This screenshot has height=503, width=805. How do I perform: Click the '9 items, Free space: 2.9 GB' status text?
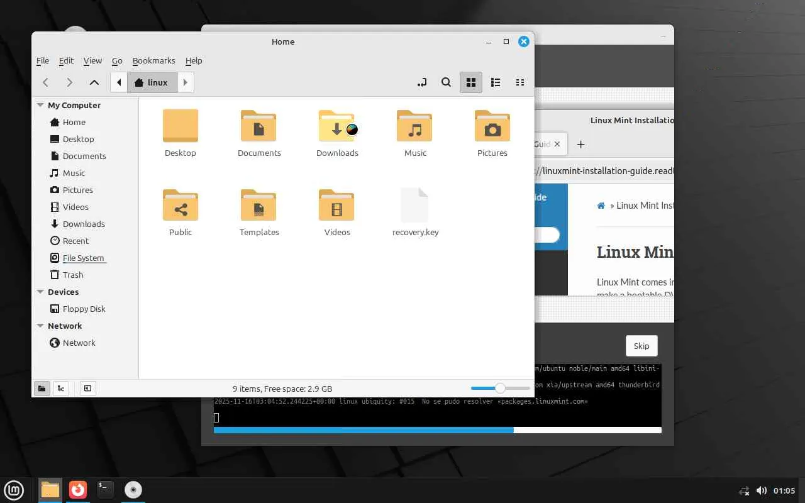282,389
